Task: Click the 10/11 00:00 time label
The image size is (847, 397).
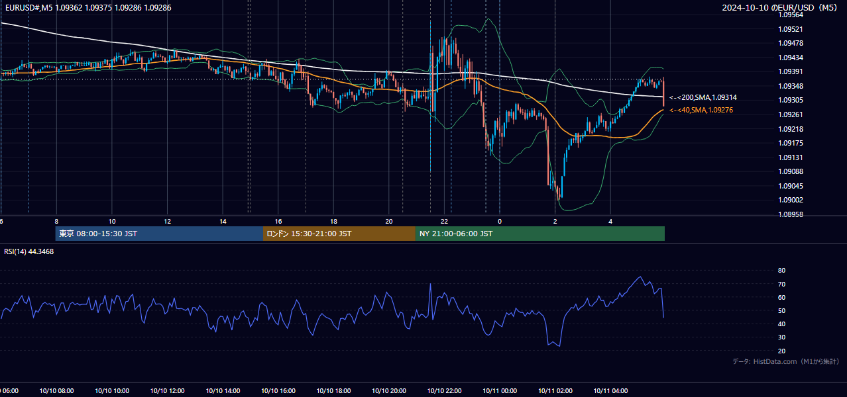Action: pos(500,391)
